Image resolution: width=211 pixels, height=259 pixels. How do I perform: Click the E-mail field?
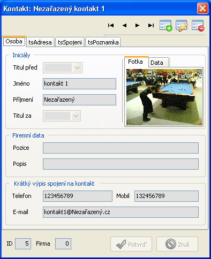click(x=120, y=212)
